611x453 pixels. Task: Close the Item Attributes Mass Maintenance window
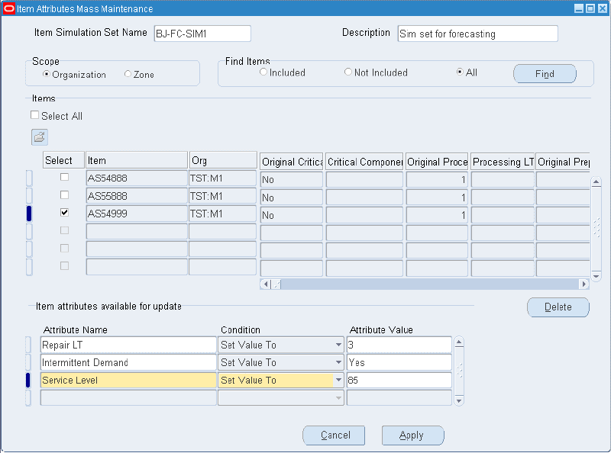pos(603,8)
